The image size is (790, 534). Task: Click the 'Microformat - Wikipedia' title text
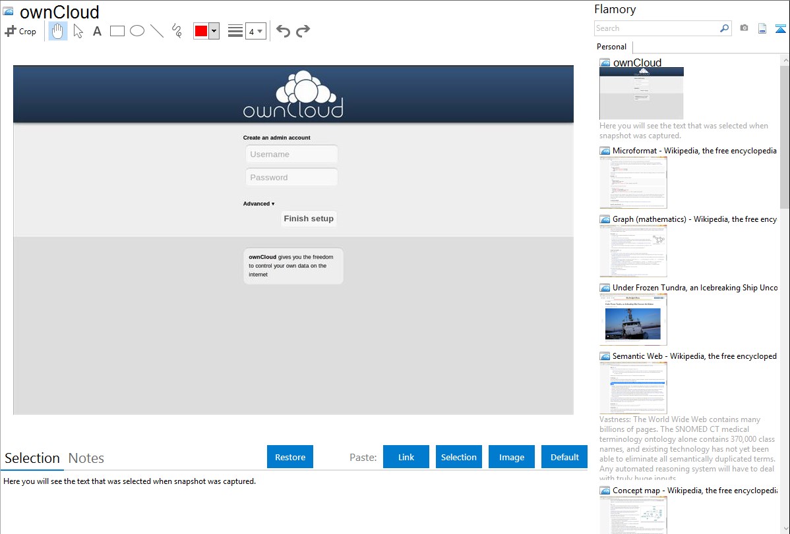pyautogui.click(x=694, y=151)
